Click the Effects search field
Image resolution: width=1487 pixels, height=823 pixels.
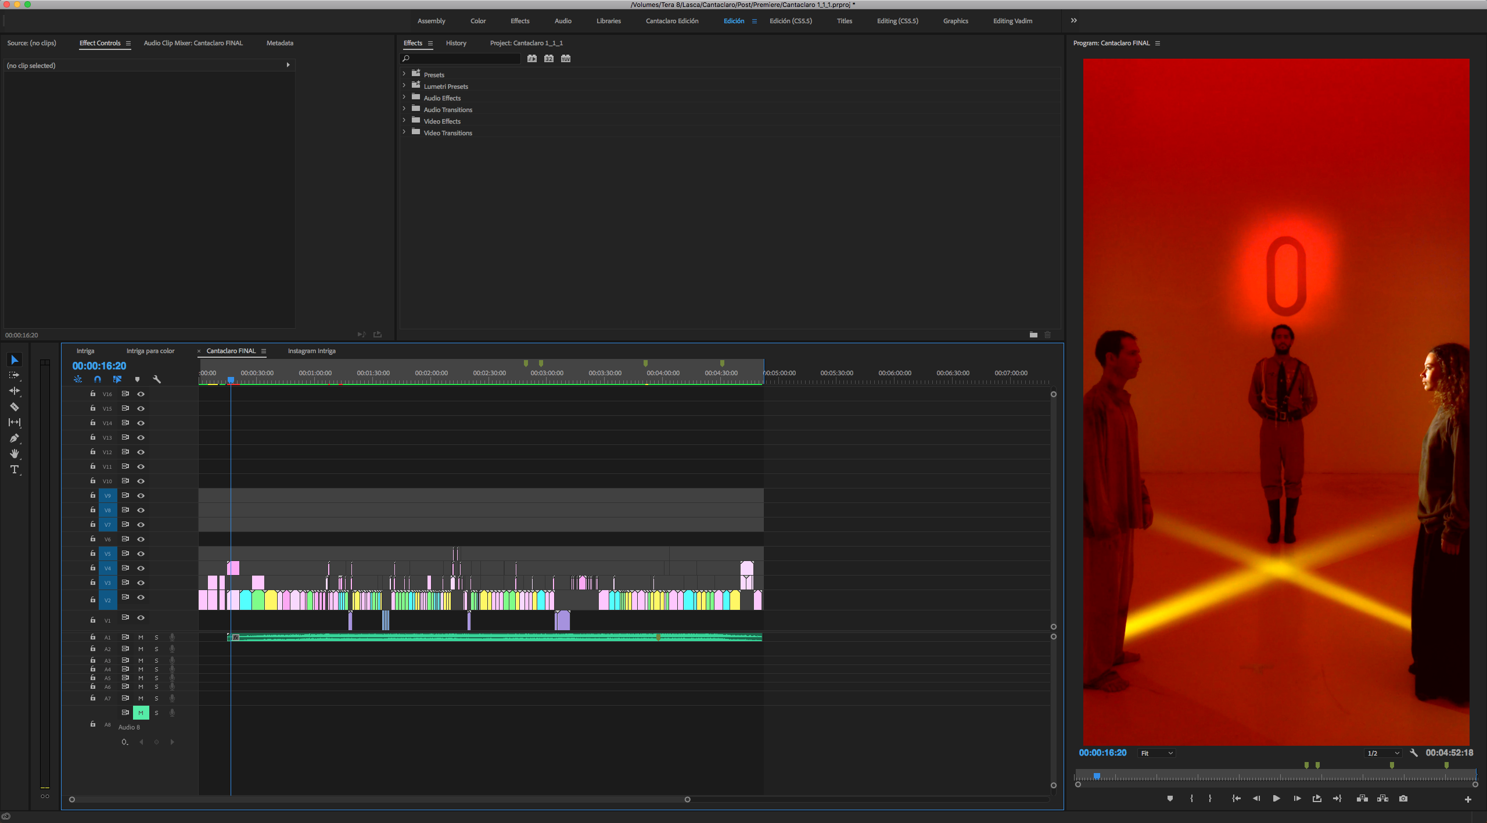tap(461, 59)
